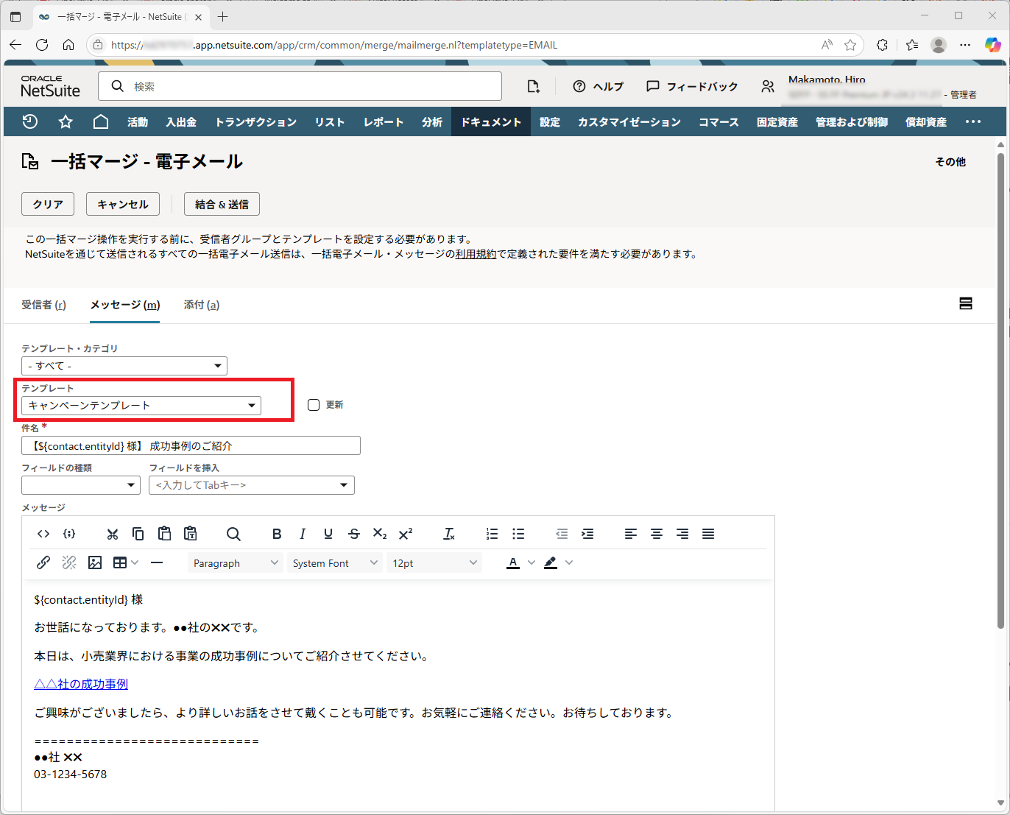
Task: Open the text color dropdown arrow
Action: point(532,562)
